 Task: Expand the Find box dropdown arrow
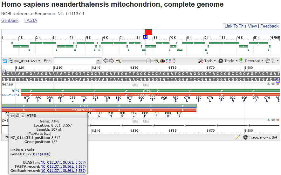coord(98,61)
